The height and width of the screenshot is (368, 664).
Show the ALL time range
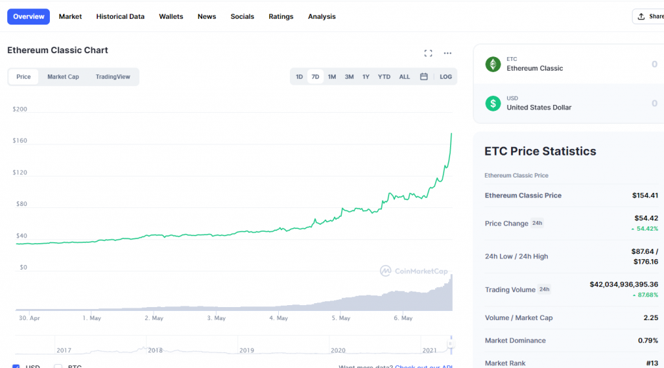click(405, 76)
